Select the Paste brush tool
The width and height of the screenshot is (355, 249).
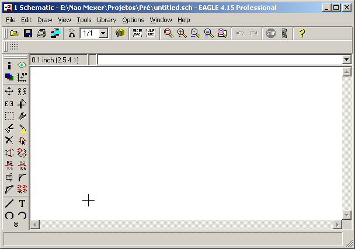[x=22, y=128]
